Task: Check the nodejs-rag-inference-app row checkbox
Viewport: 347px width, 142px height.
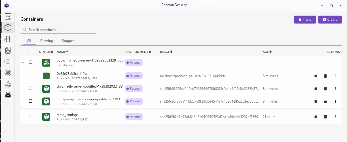Action: (31, 101)
